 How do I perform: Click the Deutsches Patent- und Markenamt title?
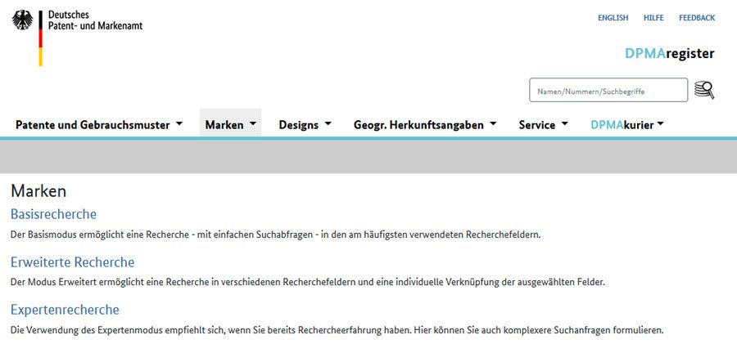[95, 20]
